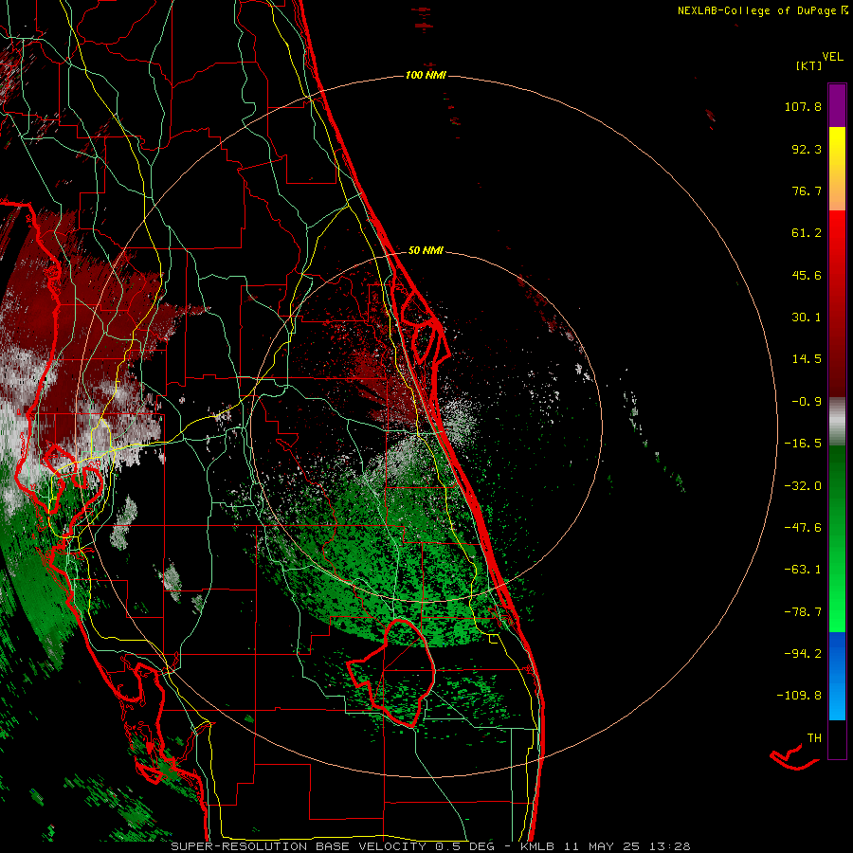Click the 45.6 legend value

pyautogui.click(x=807, y=275)
